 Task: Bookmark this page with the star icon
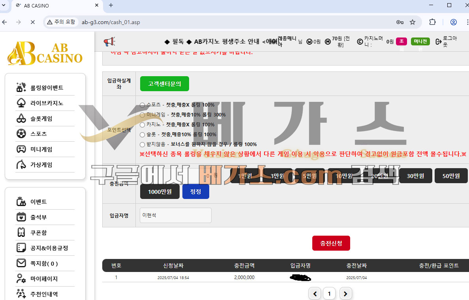point(413,22)
